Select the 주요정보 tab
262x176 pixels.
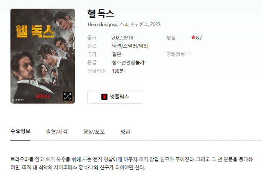click(x=20, y=131)
